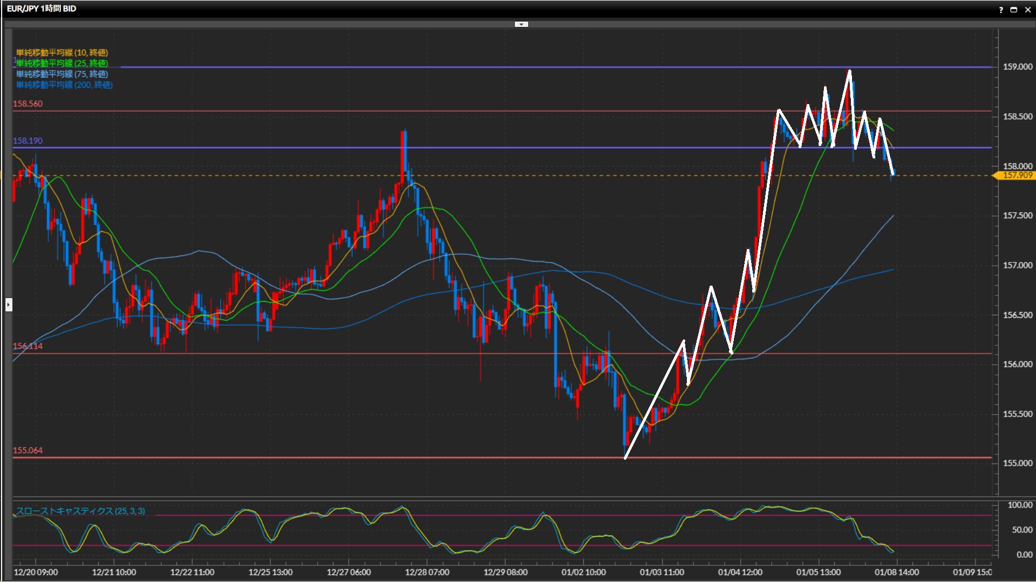The image size is (1036, 582).
Task: Select the 156.114 horizontal line label
Action: pyautogui.click(x=28, y=346)
